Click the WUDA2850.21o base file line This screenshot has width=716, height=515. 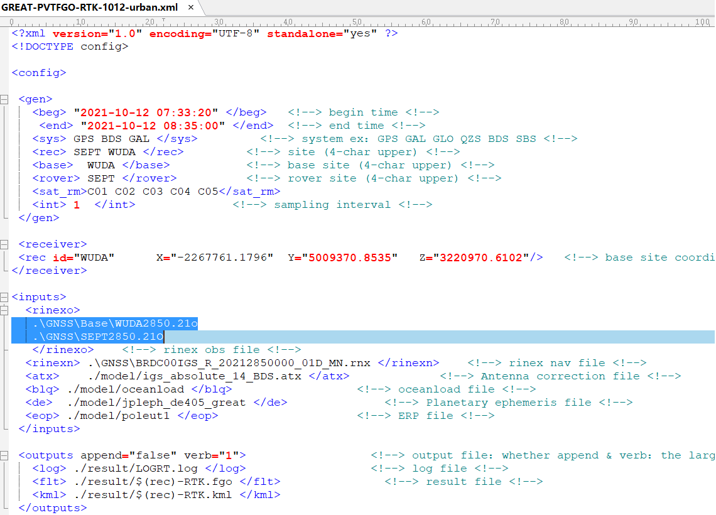(116, 323)
